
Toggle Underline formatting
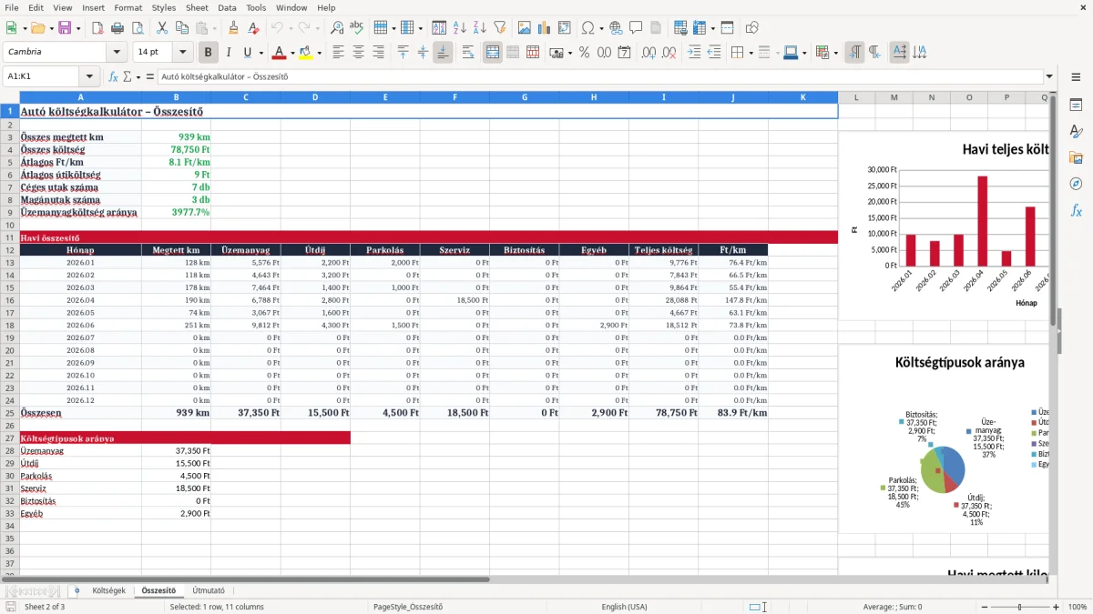[247, 53]
